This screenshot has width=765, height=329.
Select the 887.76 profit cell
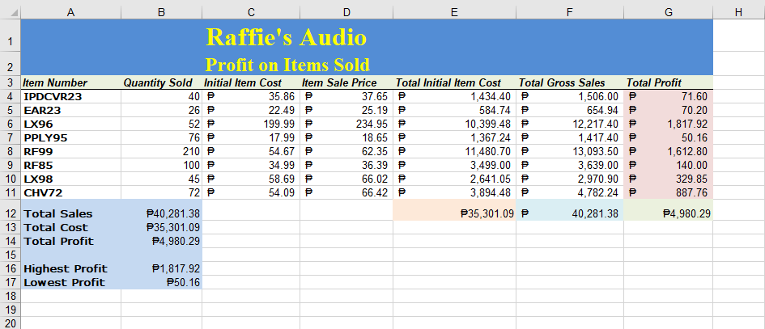coord(669,192)
